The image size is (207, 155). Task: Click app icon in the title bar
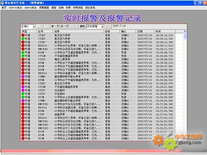pyautogui.click(x=2, y=3)
